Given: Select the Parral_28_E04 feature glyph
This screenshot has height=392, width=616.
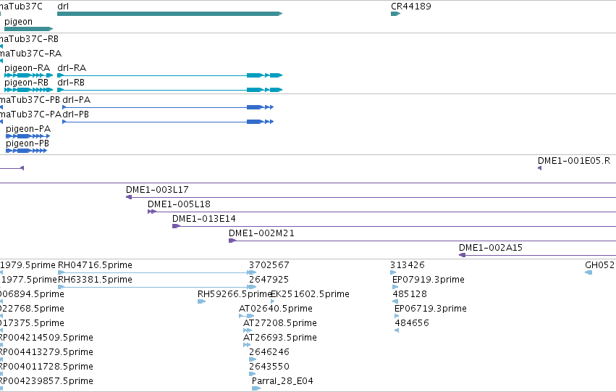Looking at the screenshot, I should (256, 388).
